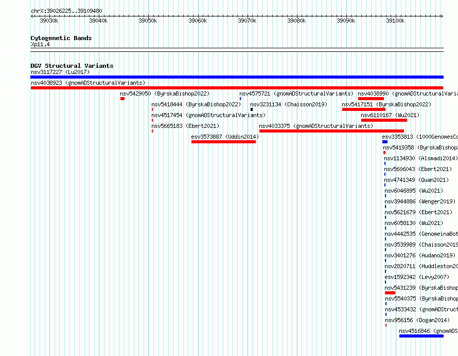The height and width of the screenshot is (356, 458).
Task: Click the nsv4038923 gnomAD variant label
Action: coord(88,83)
